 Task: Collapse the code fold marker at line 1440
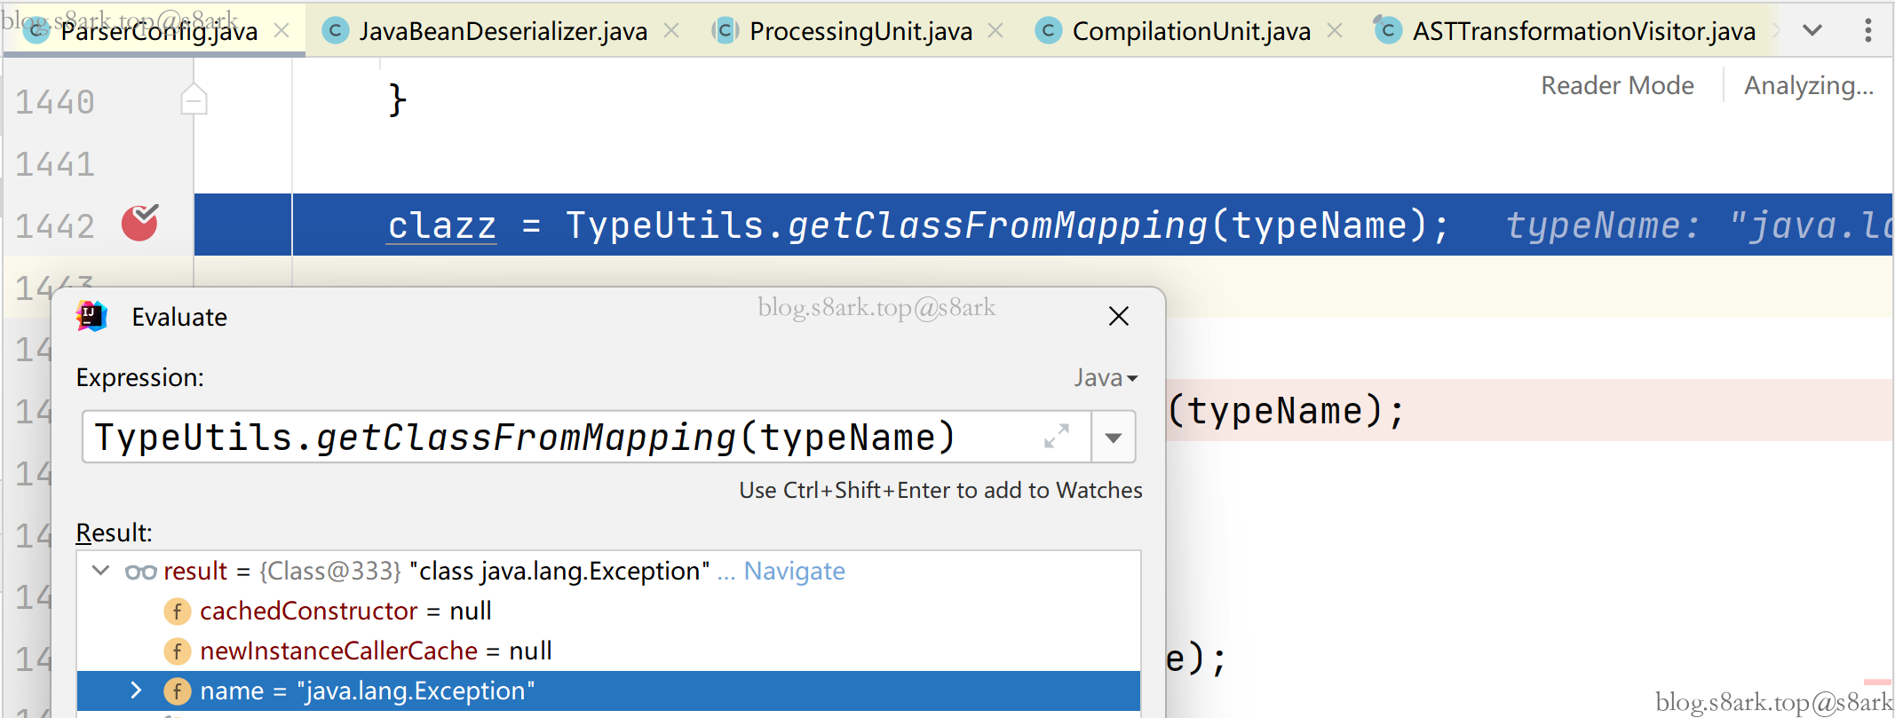pyautogui.click(x=194, y=99)
